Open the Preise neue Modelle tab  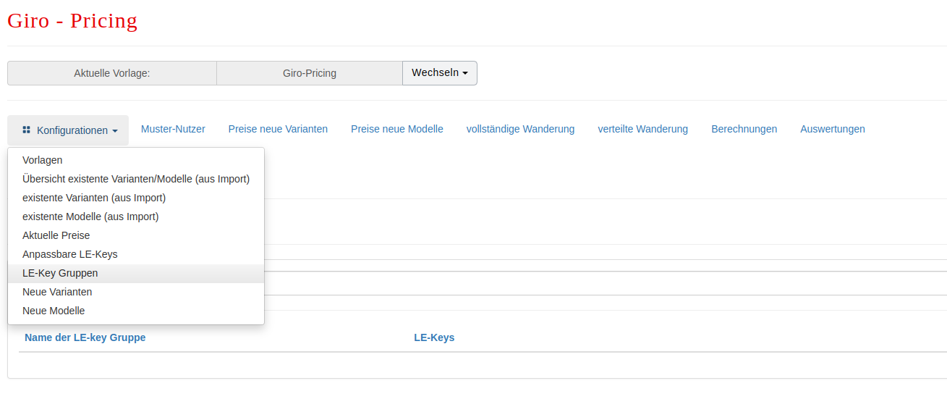tap(397, 129)
